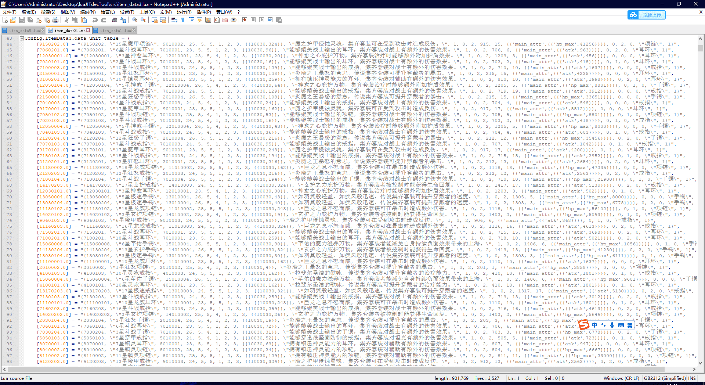Viewport: 705px width, 385px height.
Task: Collapse the fold marker on line 43
Action: [x=22, y=38]
